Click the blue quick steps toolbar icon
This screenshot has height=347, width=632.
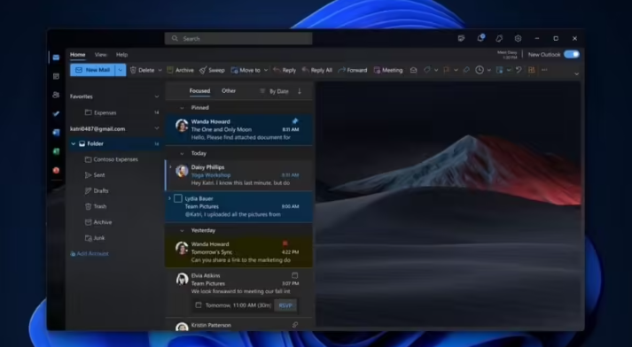(499, 70)
